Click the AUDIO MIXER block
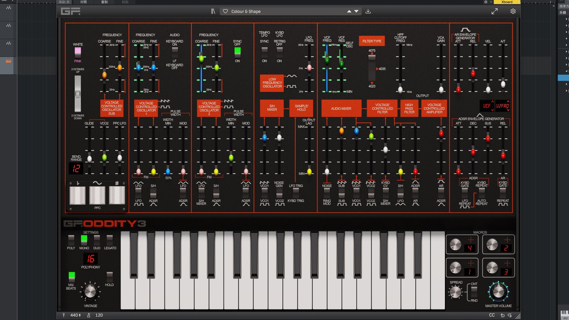 pyautogui.click(x=341, y=108)
